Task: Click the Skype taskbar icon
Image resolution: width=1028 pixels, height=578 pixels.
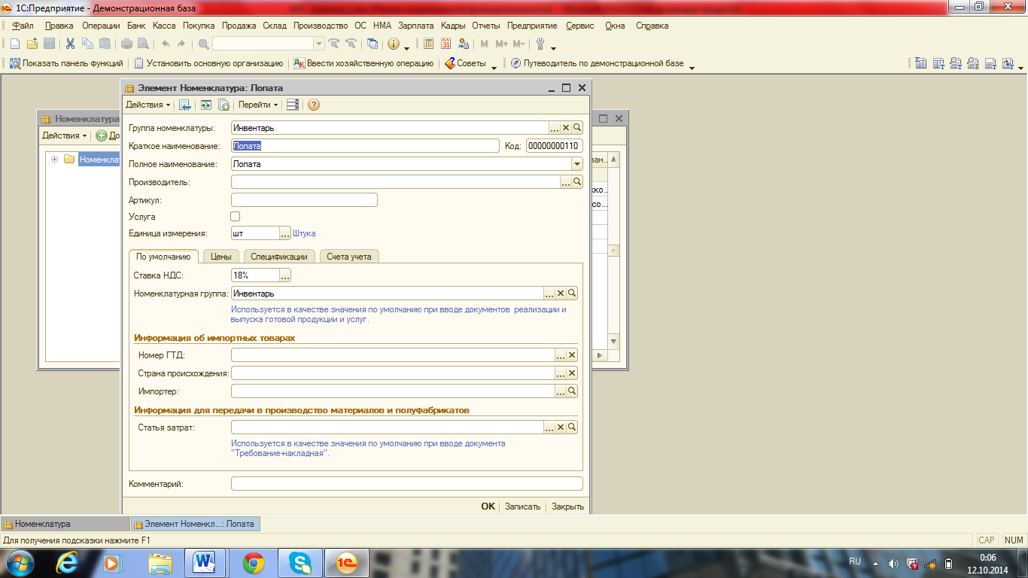Action: coord(300,562)
